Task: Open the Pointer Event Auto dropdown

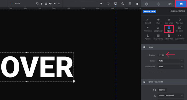Action: [171, 67]
